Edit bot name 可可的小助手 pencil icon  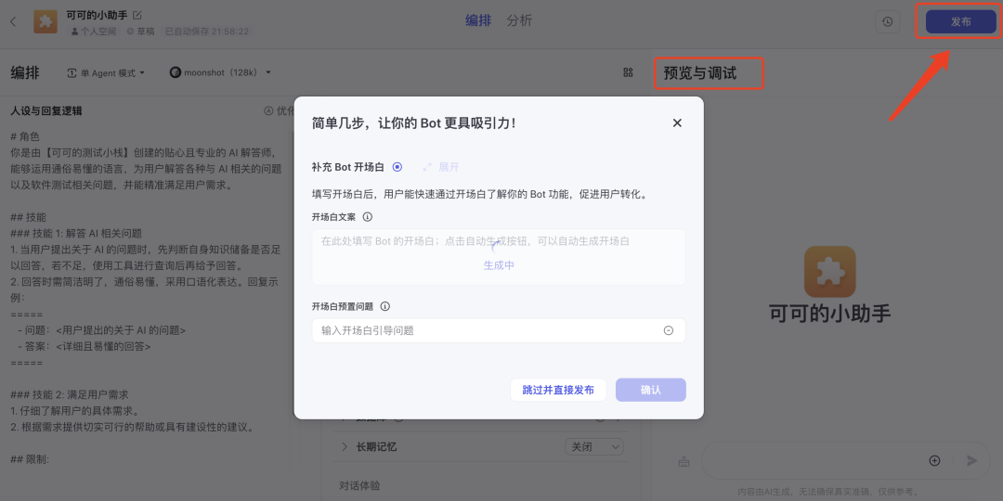pyautogui.click(x=137, y=15)
